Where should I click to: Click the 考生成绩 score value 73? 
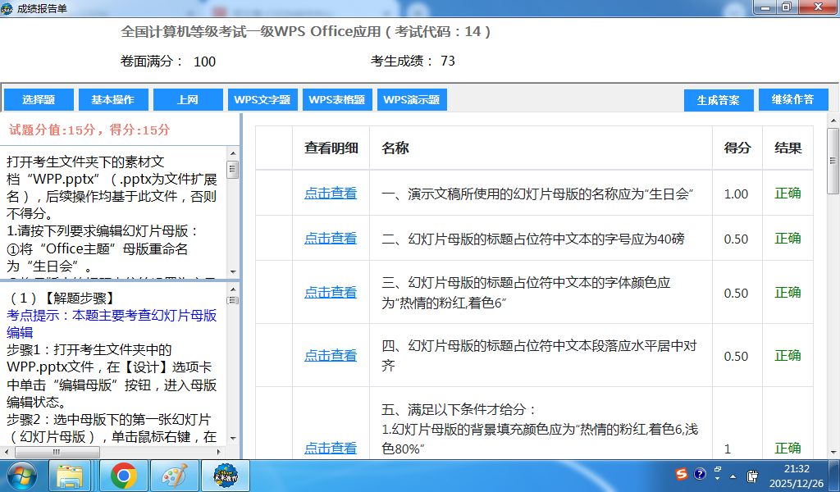click(x=448, y=61)
